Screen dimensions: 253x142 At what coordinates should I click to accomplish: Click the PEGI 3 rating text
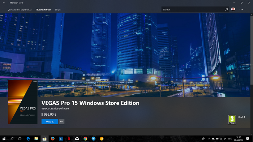tap(241, 117)
